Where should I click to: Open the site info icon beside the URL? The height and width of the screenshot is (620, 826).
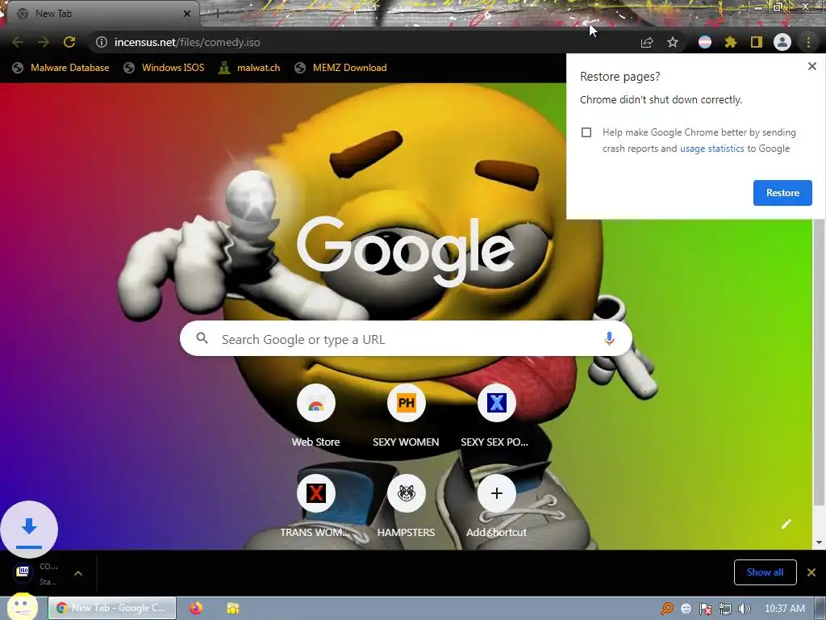(x=101, y=42)
